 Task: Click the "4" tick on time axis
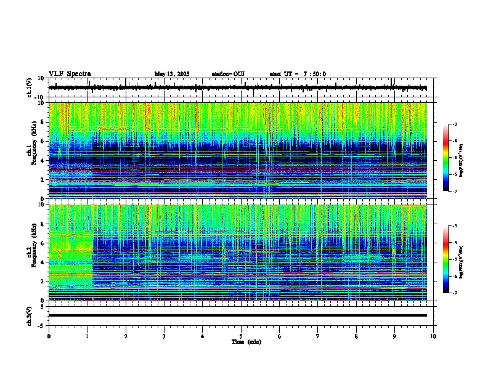(203, 336)
